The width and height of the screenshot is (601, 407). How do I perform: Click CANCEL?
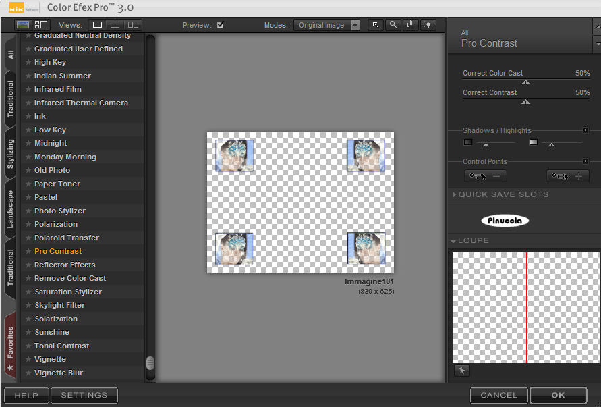[498, 395]
